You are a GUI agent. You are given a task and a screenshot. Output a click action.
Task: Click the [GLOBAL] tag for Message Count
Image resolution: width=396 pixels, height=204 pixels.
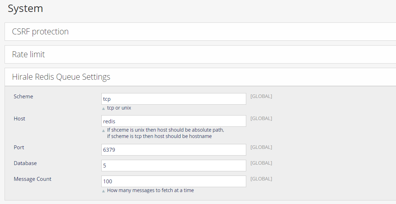261,179
